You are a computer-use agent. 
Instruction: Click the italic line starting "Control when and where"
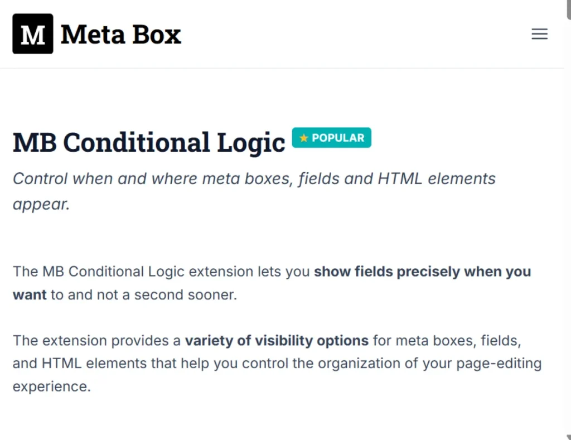pyautogui.click(x=254, y=179)
